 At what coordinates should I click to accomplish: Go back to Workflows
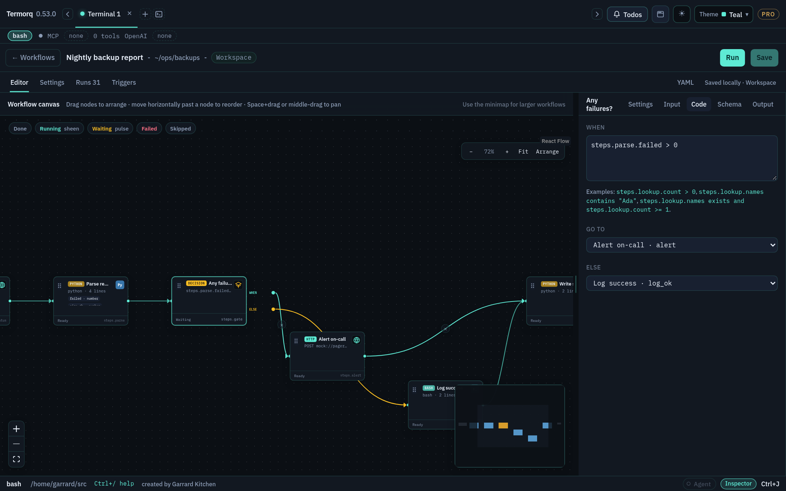pyautogui.click(x=33, y=57)
